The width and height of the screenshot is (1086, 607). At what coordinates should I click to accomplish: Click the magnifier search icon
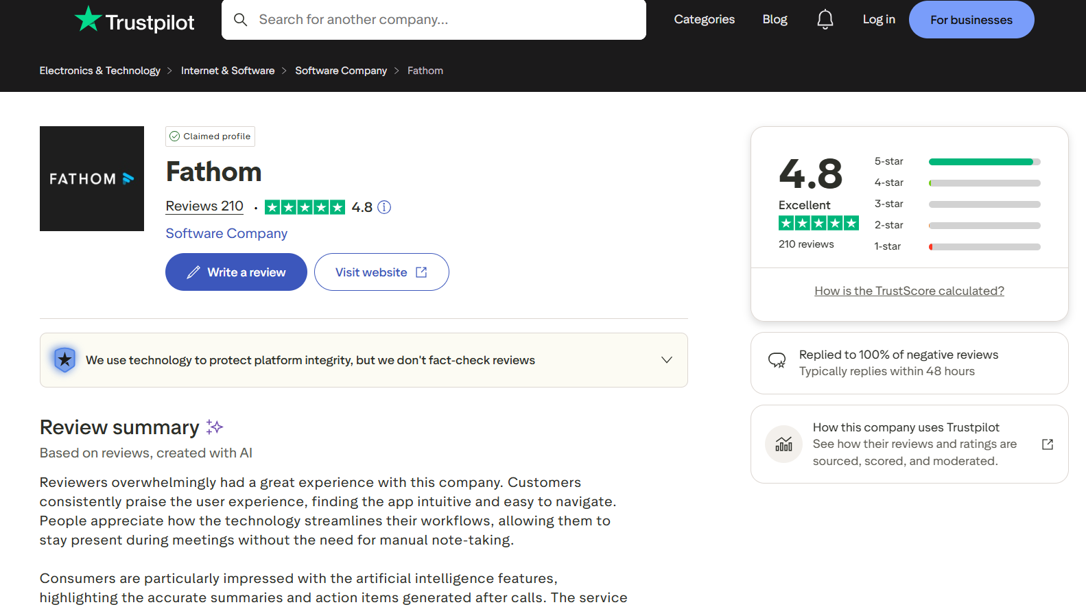tap(241, 20)
